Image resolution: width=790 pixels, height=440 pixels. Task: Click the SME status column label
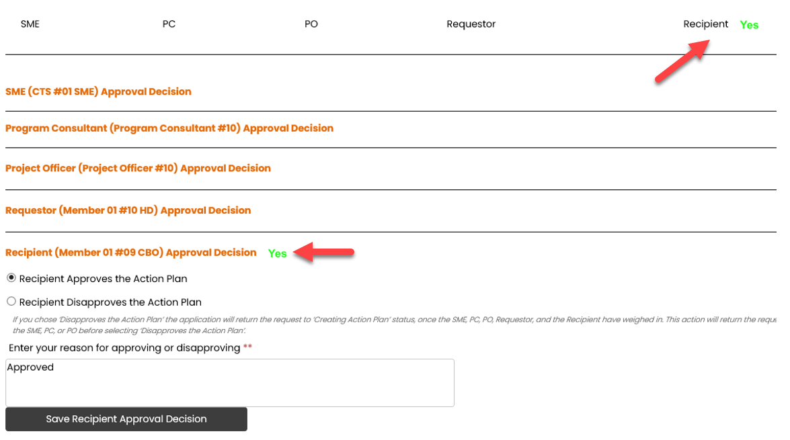click(30, 24)
